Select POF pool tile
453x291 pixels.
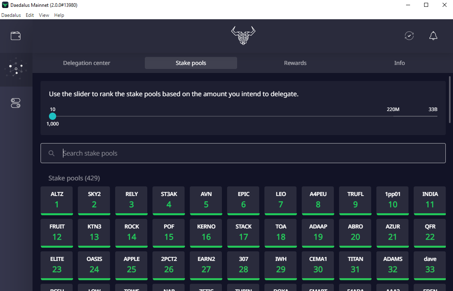[169, 233]
